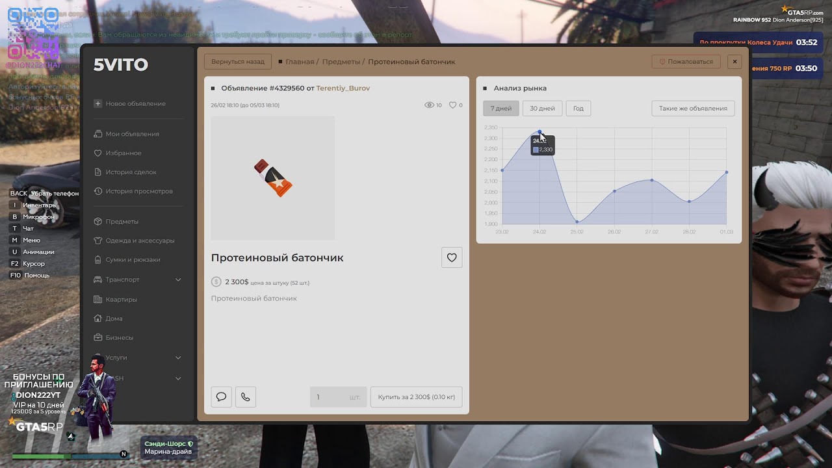Click the 25.02 lowest chart point
832x468 pixels.
pos(577,222)
